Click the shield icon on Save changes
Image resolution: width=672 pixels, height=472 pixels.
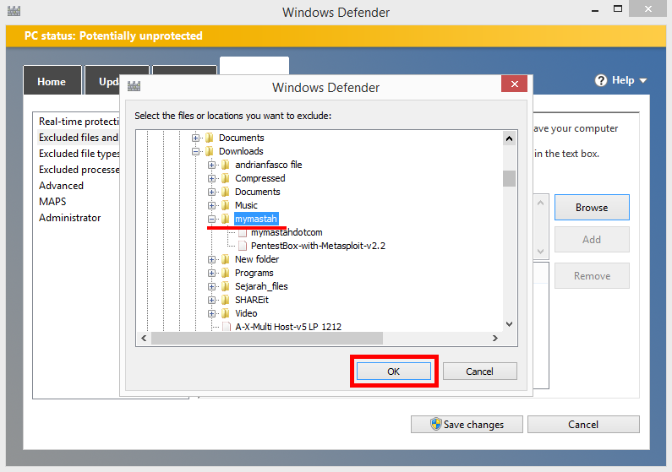(436, 424)
